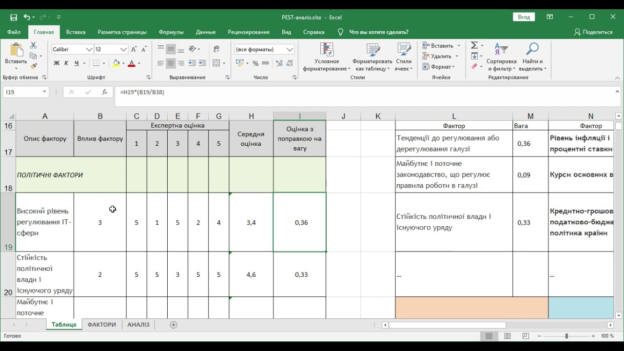Switch to the ФАКТОРИ sheet tab
624x351 pixels.
pyautogui.click(x=102, y=325)
